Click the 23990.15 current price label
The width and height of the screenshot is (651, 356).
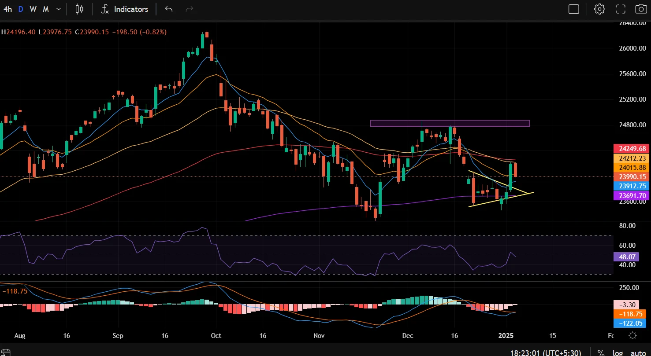click(629, 176)
